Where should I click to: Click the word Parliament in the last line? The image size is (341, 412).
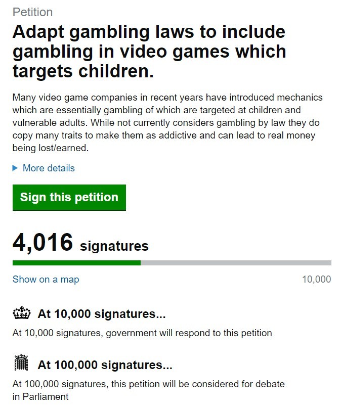[x=46, y=396]
